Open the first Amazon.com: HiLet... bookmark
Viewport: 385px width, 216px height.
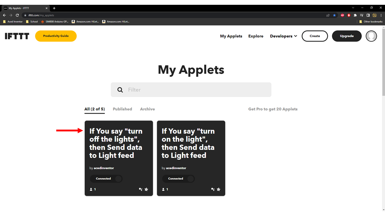click(x=85, y=22)
